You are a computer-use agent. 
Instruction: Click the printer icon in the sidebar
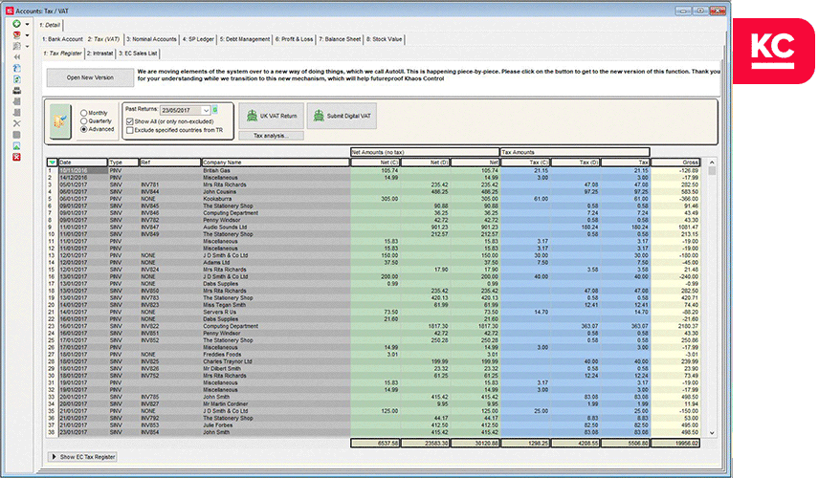click(x=16, y=91)
